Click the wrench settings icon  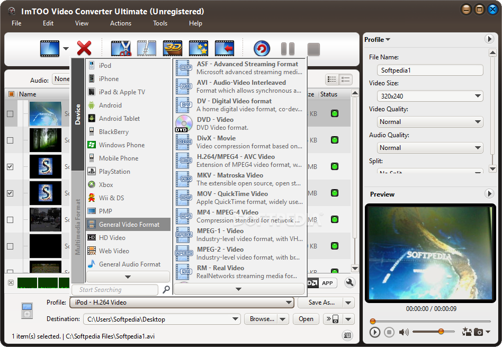[349, 282]
